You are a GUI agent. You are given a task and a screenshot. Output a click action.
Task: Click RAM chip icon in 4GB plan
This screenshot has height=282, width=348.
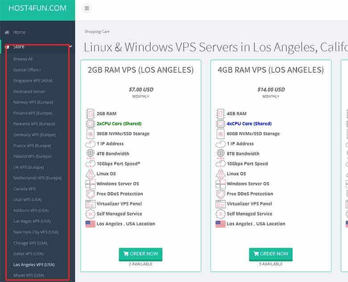[220, 114]
